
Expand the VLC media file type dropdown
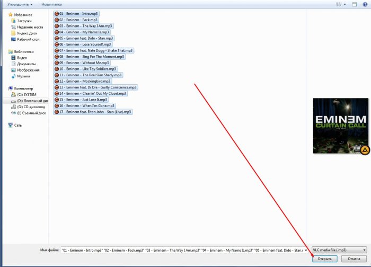coord(339,250)
